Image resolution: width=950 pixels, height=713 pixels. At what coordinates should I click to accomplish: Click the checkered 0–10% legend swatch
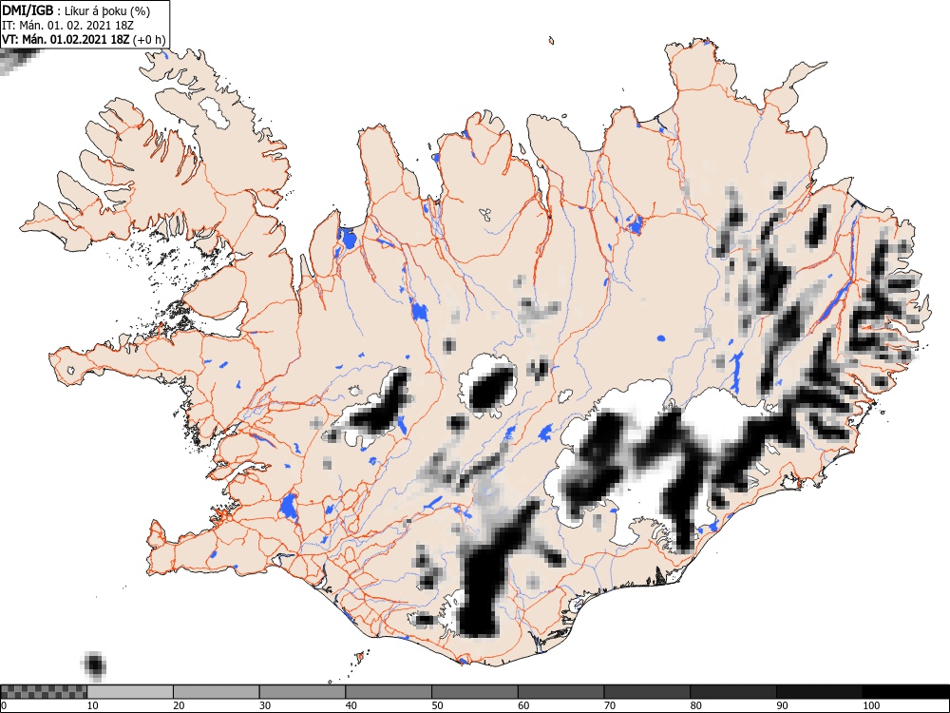point(45,692)
